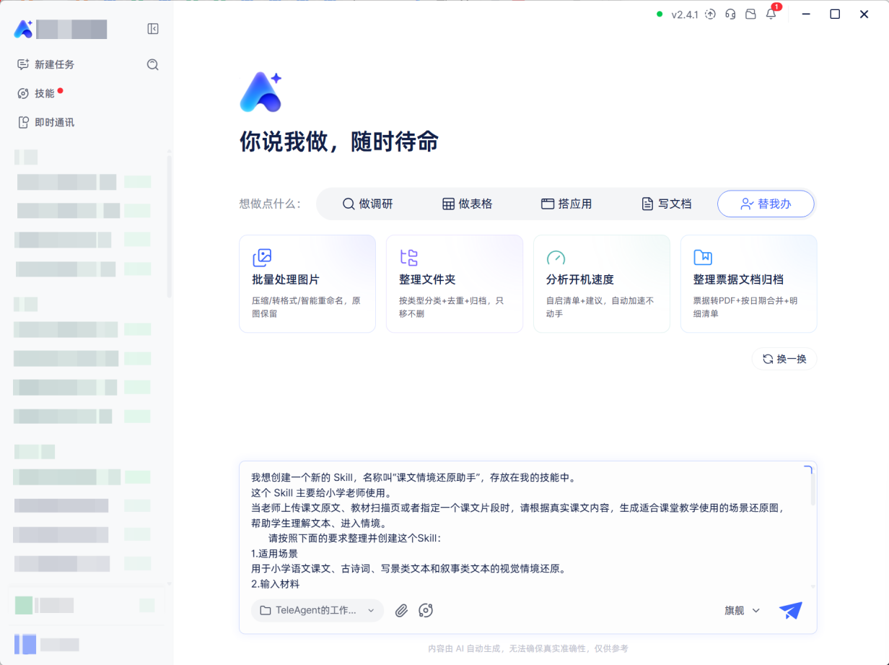Click version label v2.4.1

(x=685, y=14)
